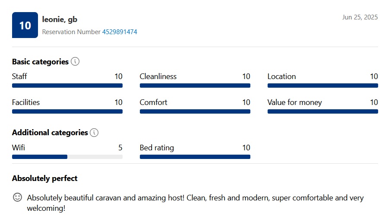The height and width of the screenshot is (219, 388).
Task: Click the smiley face icon beside review
Action: click(x=17, y=197)
